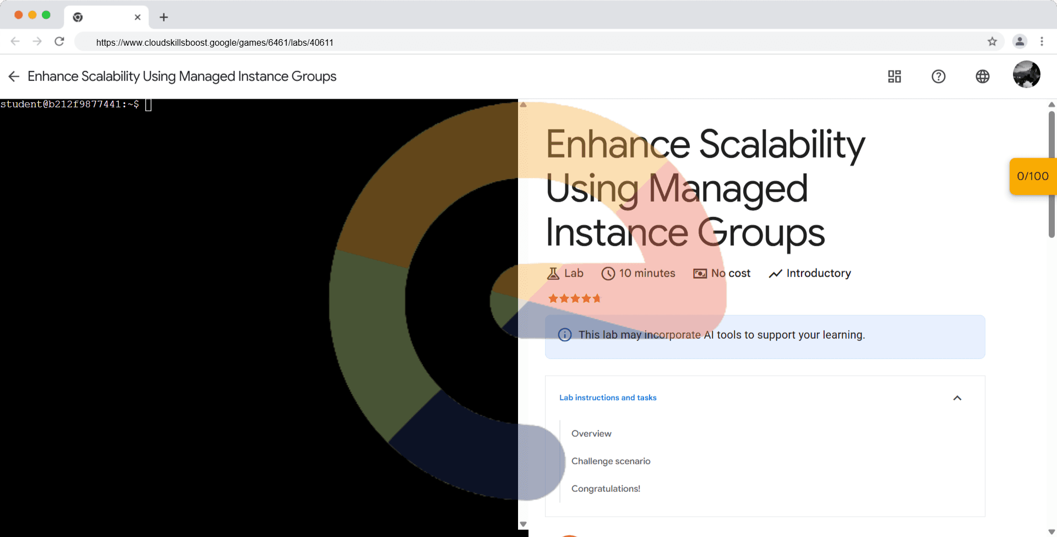Screen dimensions: 1057x537
Task: Jump to the Challenge scenario section
Action: [x=611, y=461]
